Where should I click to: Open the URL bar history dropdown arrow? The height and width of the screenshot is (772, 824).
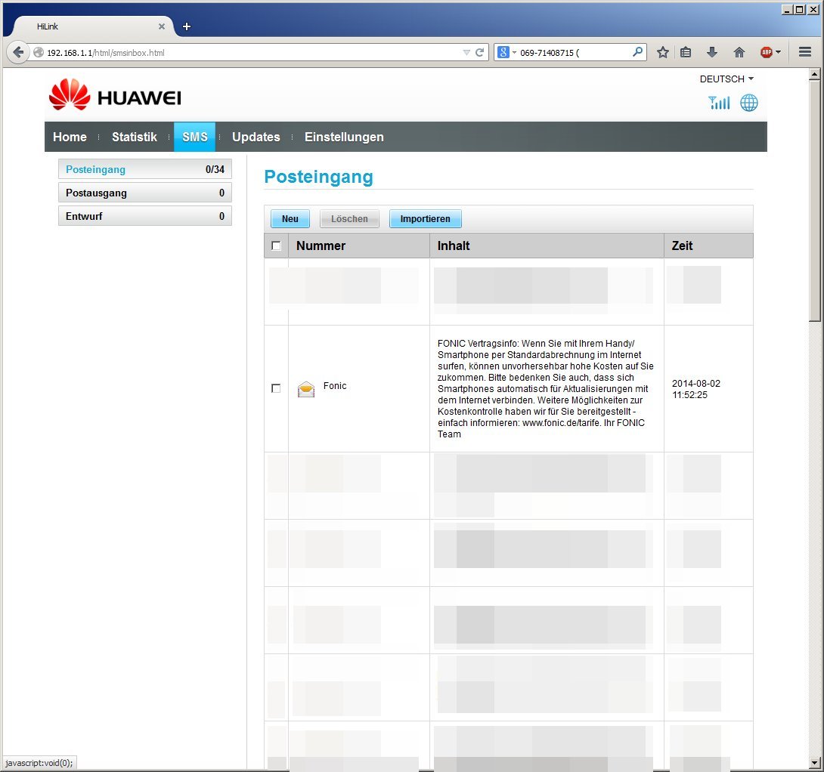(466, 53)
